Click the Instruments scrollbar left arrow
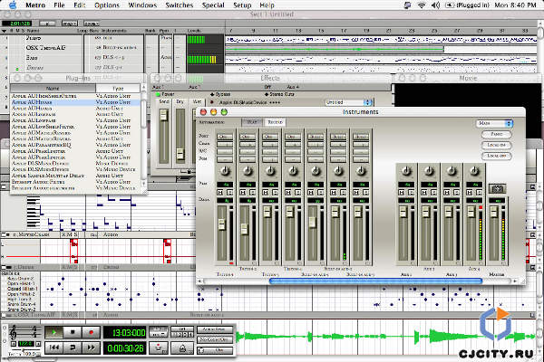The height and width of the screenshot is (362, 544). [x=199, y=281]
